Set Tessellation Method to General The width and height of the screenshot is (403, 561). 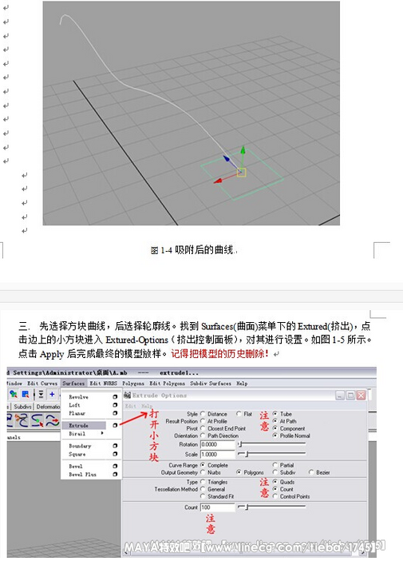coord(203,489)
